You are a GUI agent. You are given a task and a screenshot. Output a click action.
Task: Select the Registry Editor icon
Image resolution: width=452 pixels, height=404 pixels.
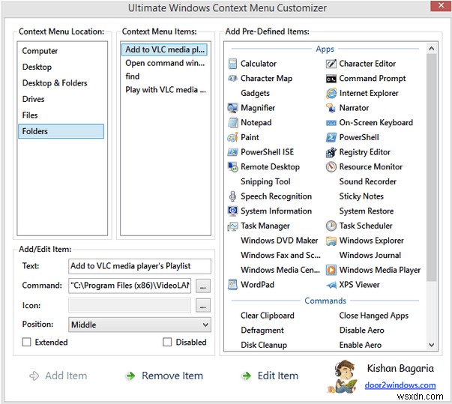pyautogui.click(x=331, y=152)
